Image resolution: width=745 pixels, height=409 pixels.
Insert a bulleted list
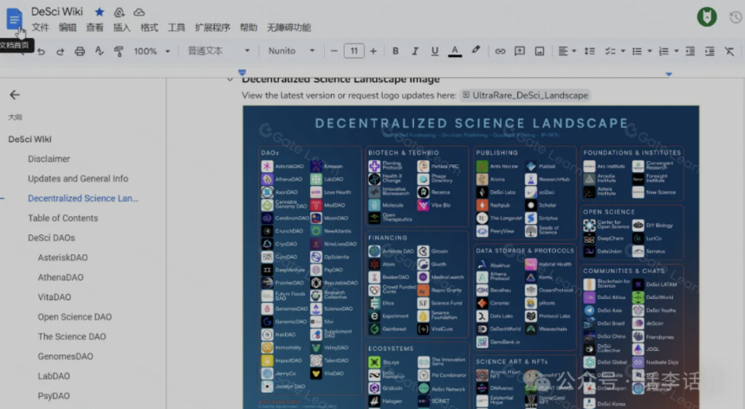tap(637, 51)
